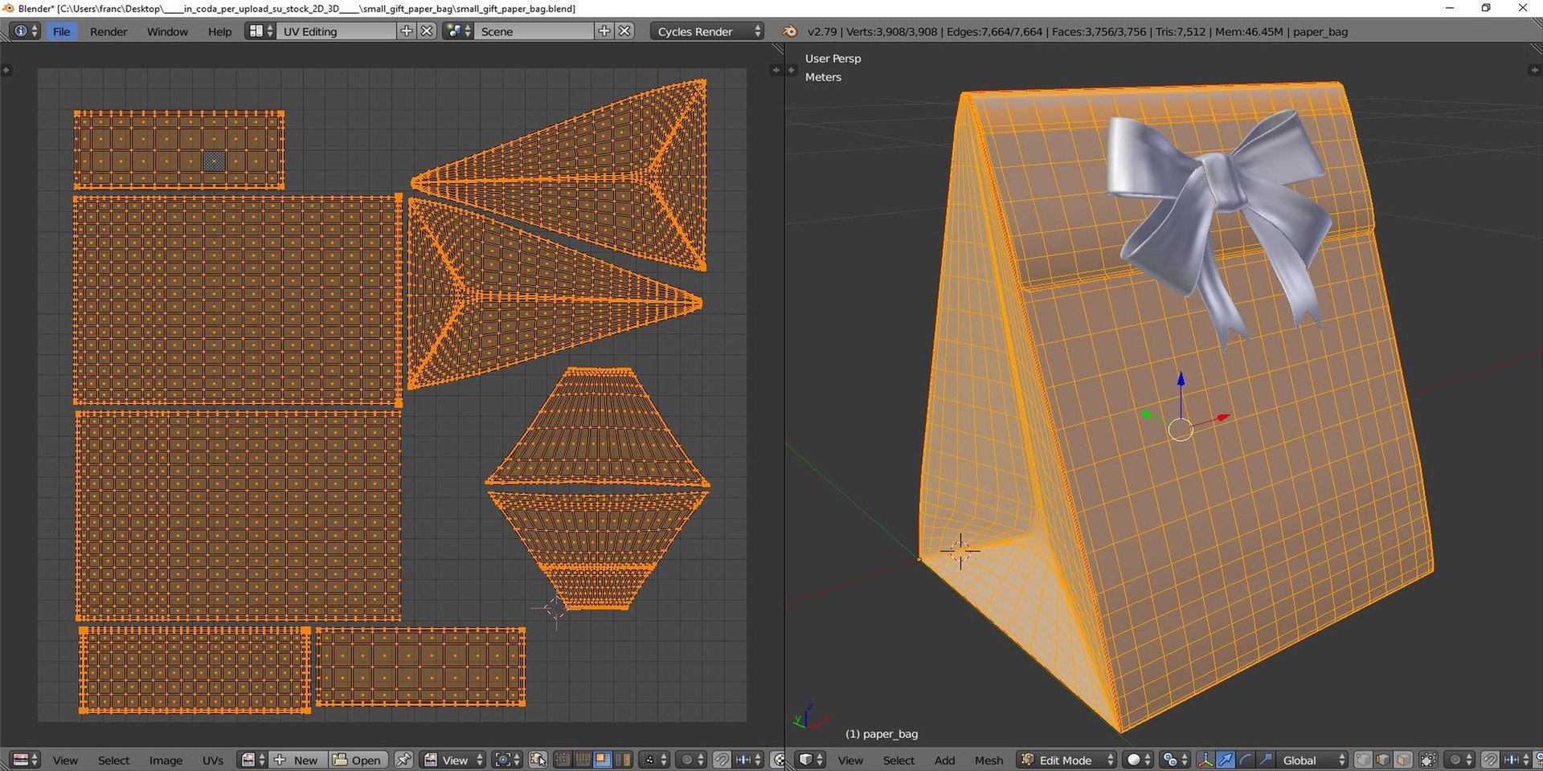This screenshot has width=1543, height=771.
Task: Select UV edge selection mode
Action: 583,760
